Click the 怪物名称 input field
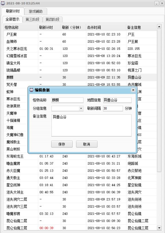 point(67,100)
